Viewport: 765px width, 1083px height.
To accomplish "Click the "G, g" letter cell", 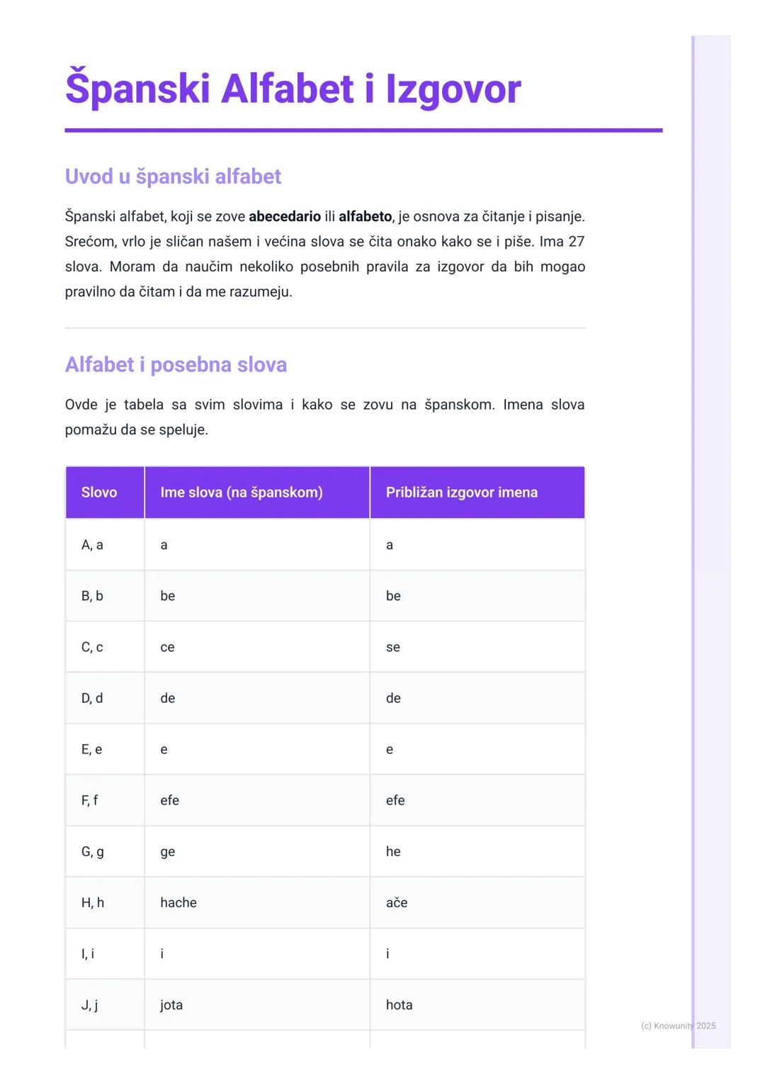I will (93, 851).
